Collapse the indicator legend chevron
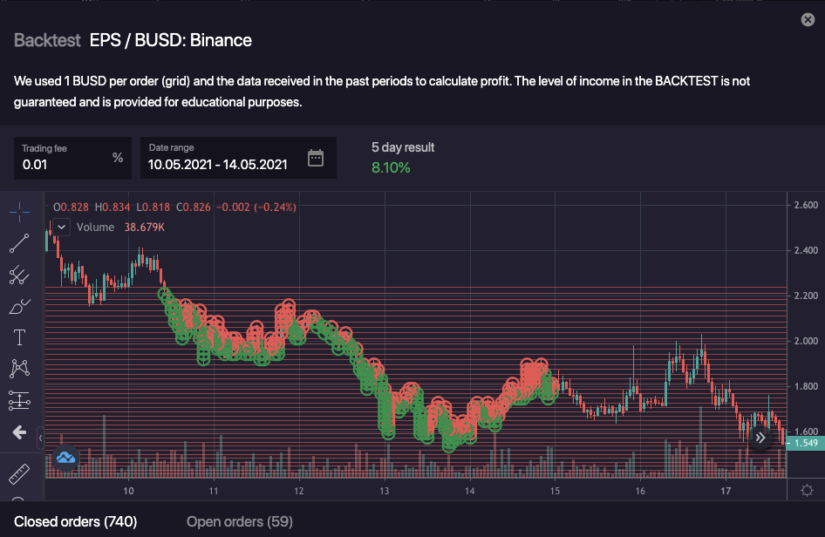The width and height of the screenshot is (825, 537). [60, 227]
